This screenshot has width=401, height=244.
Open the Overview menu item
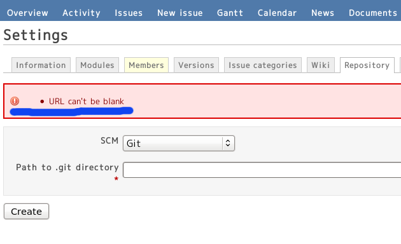point(27,13)
